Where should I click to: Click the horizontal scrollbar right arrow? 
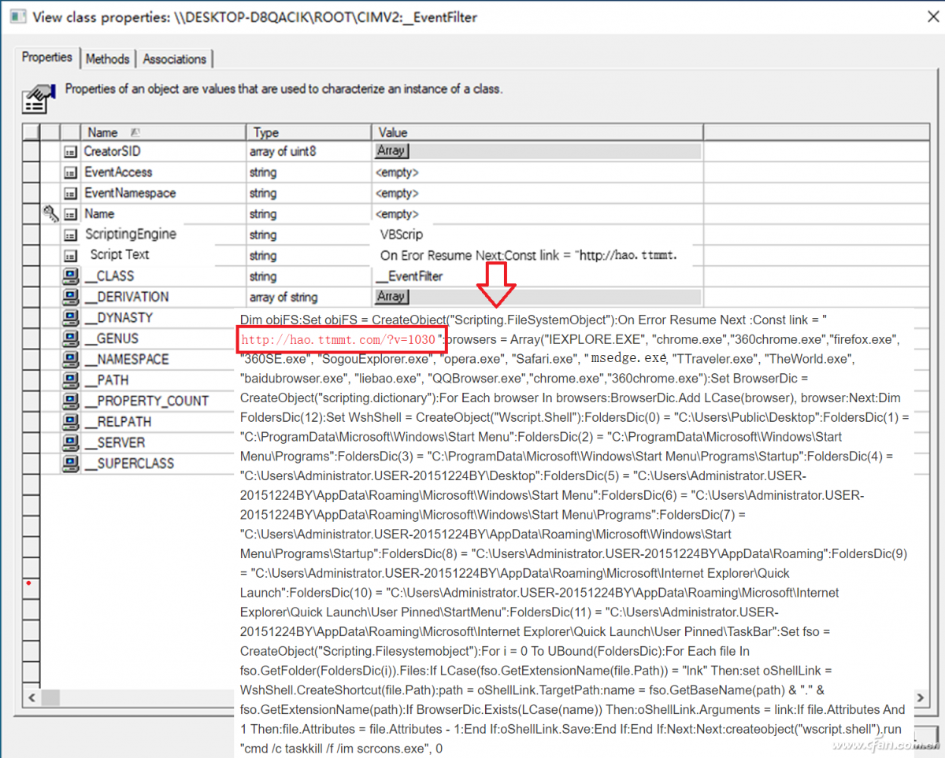[x=920, y=697]
